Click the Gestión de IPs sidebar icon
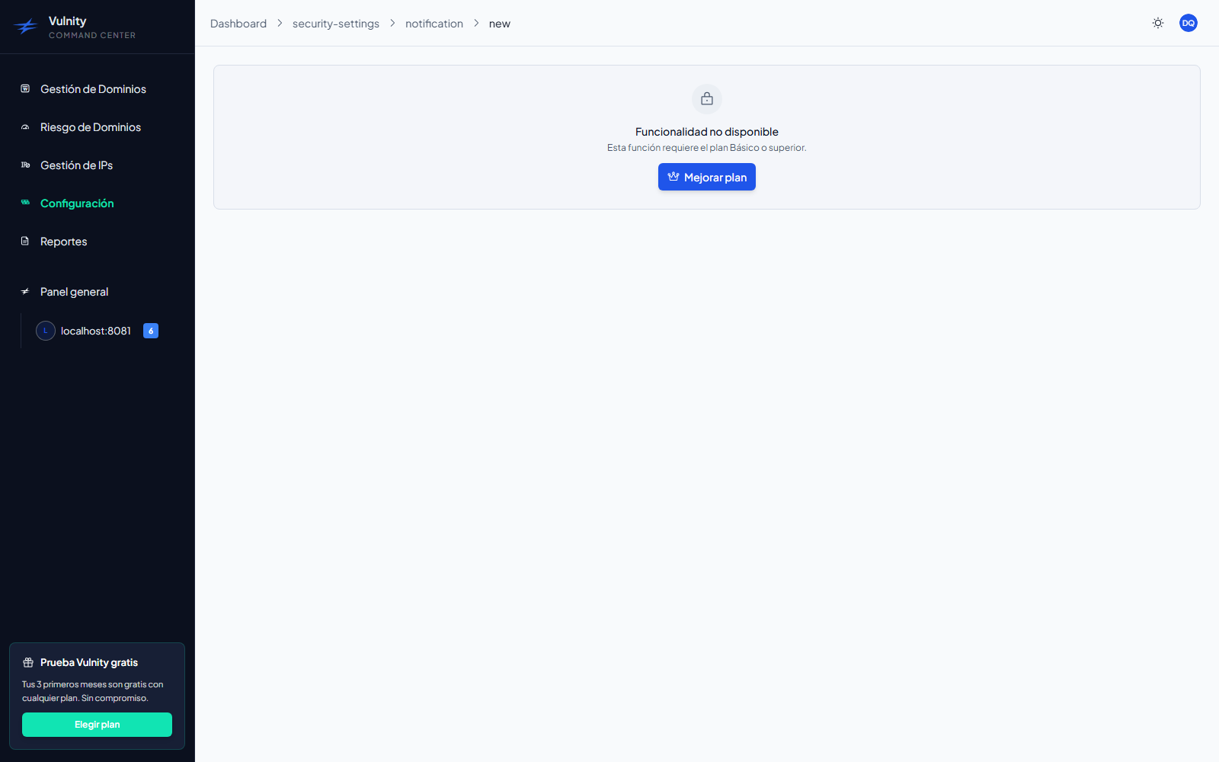Image resolution: width=1219 pixels, height=762 pixels. pos(25,165)
